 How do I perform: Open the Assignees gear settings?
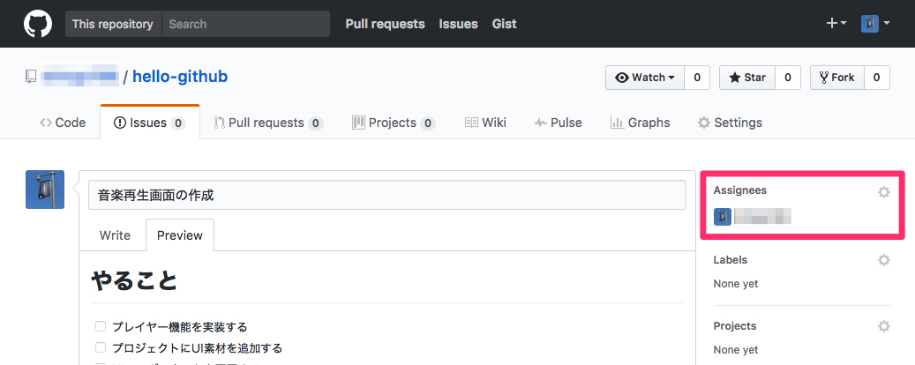pyautogui.click(x=883, y=192)
